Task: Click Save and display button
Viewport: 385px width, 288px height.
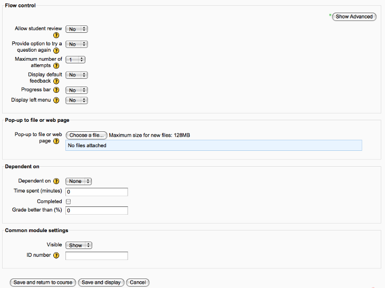Action: 101,283
